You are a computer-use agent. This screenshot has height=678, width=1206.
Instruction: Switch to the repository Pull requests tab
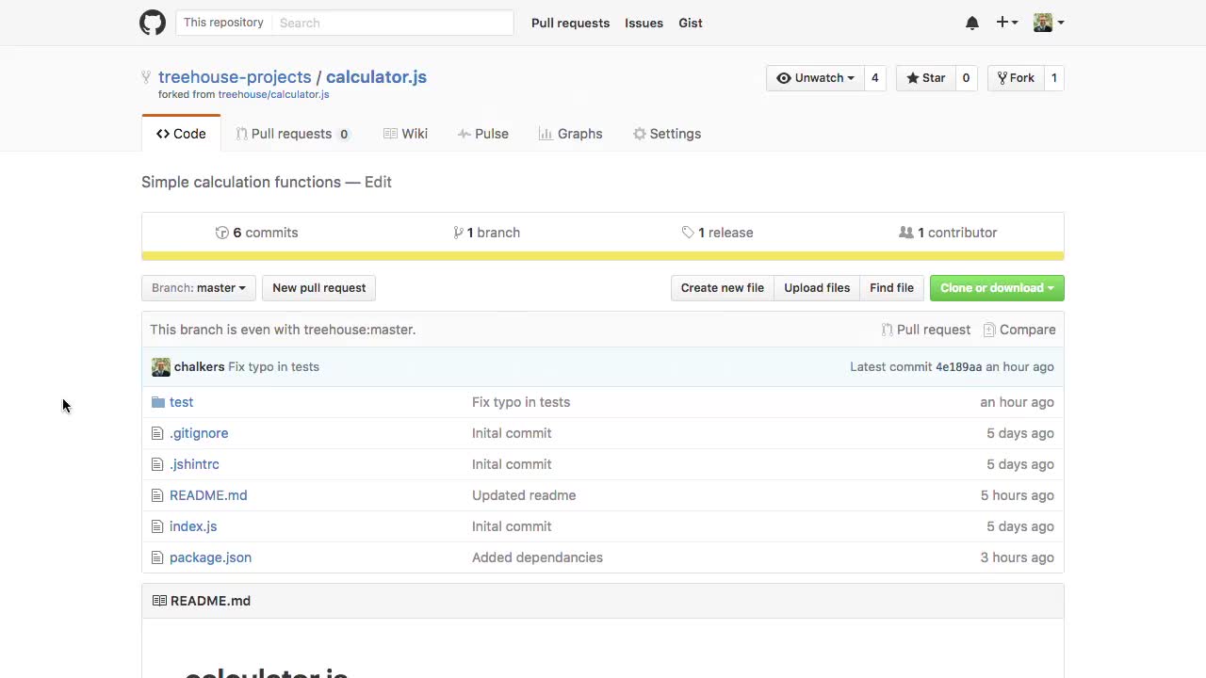pos(292,134)
